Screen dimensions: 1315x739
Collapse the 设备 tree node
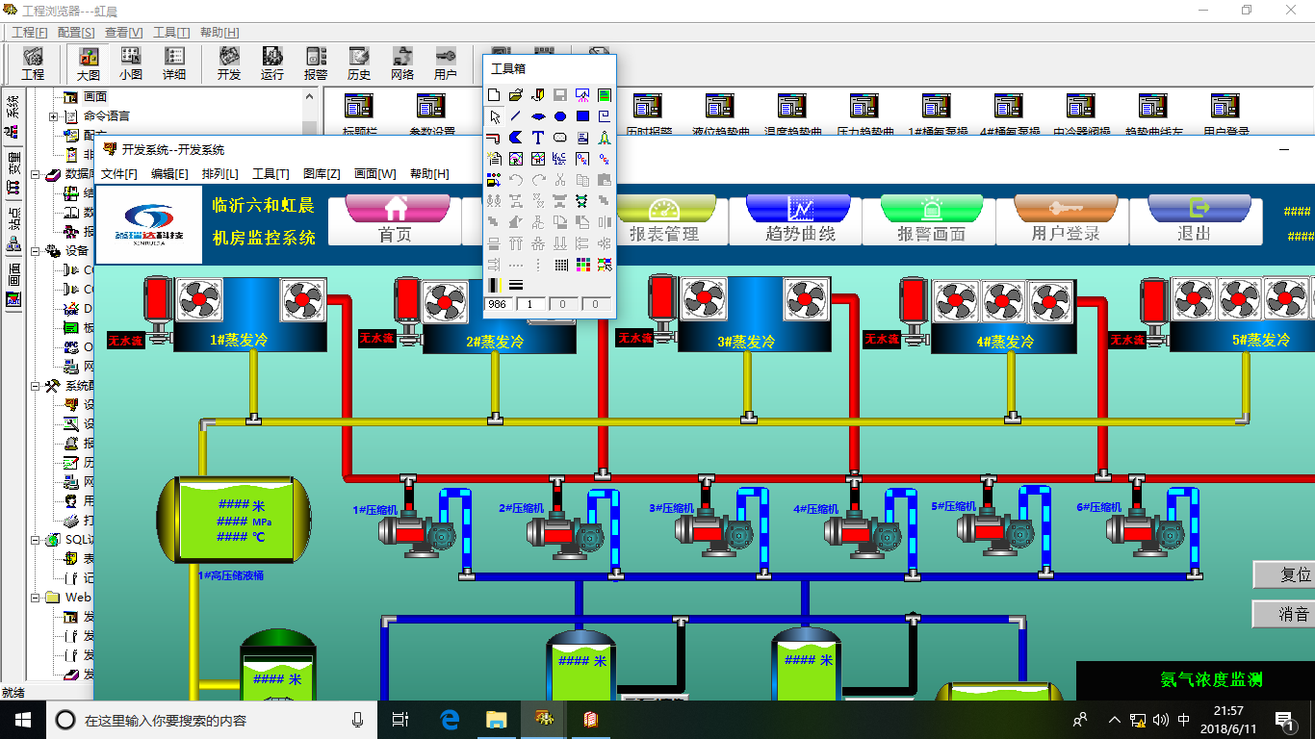point(36,251)
